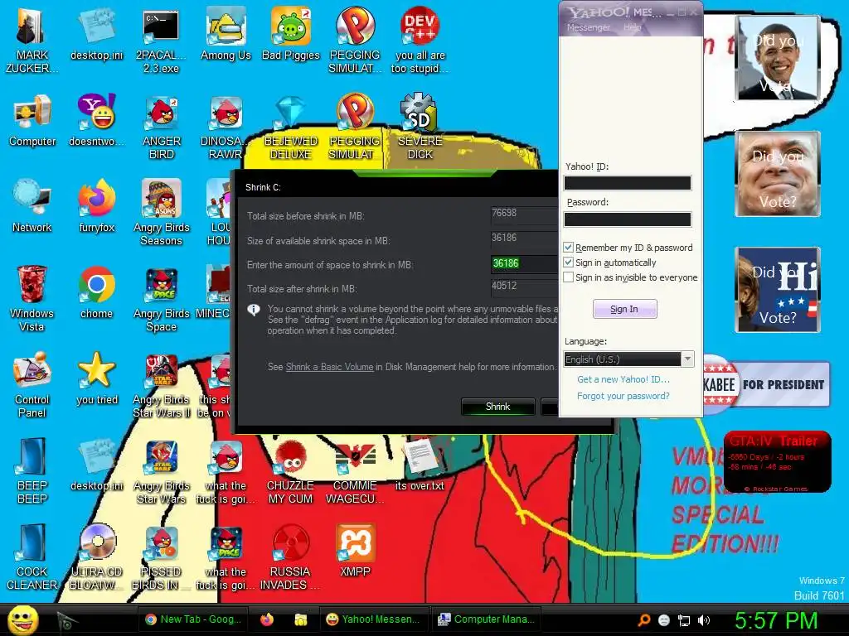Expand the Language dropdown in Yahoo Messenger
The image size is (849, 636).
(687, 359)
